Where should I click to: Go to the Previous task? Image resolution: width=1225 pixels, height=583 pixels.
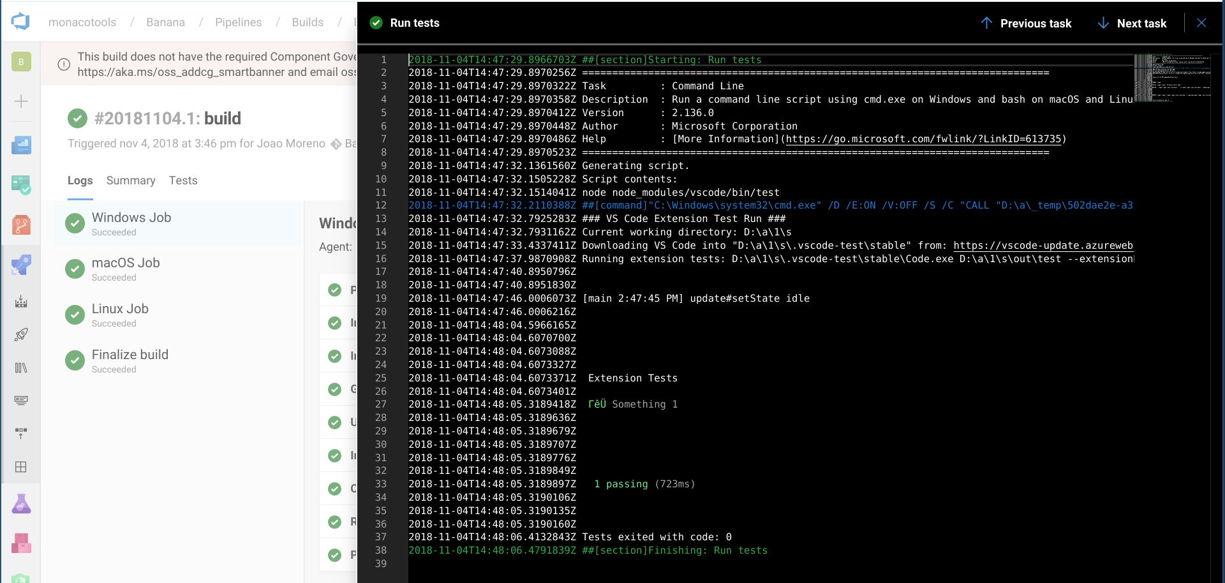tap(1026, 23)
